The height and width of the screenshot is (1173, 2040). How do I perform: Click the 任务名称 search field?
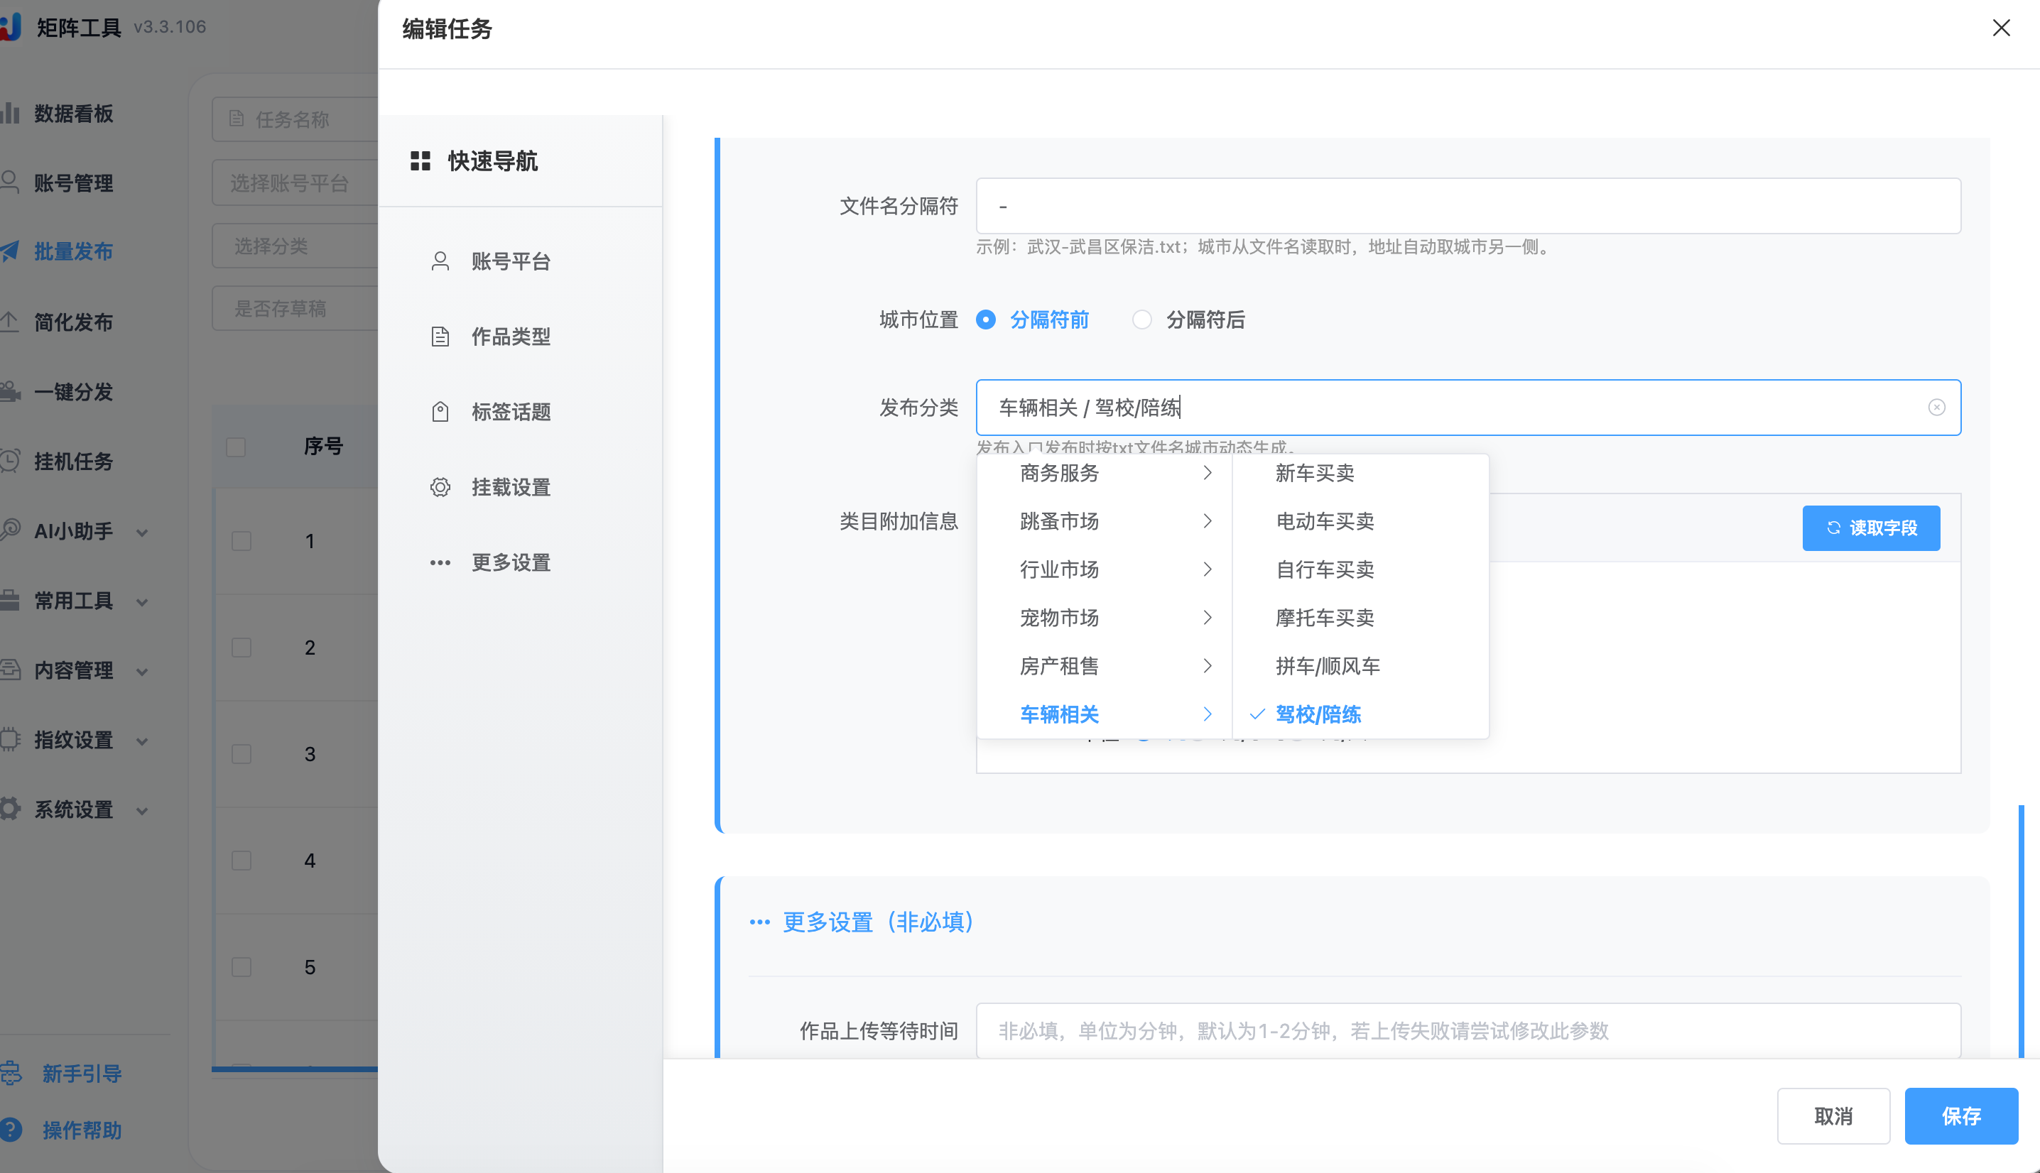coord(295,119)
